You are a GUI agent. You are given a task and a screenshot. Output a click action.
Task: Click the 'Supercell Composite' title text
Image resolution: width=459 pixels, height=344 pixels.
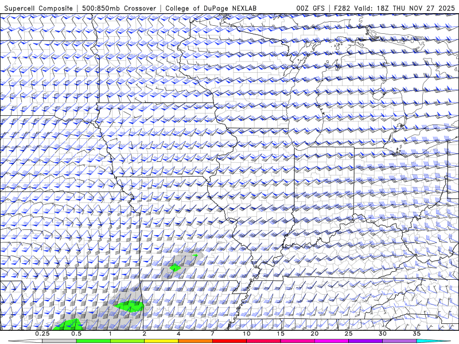[38, 8]
